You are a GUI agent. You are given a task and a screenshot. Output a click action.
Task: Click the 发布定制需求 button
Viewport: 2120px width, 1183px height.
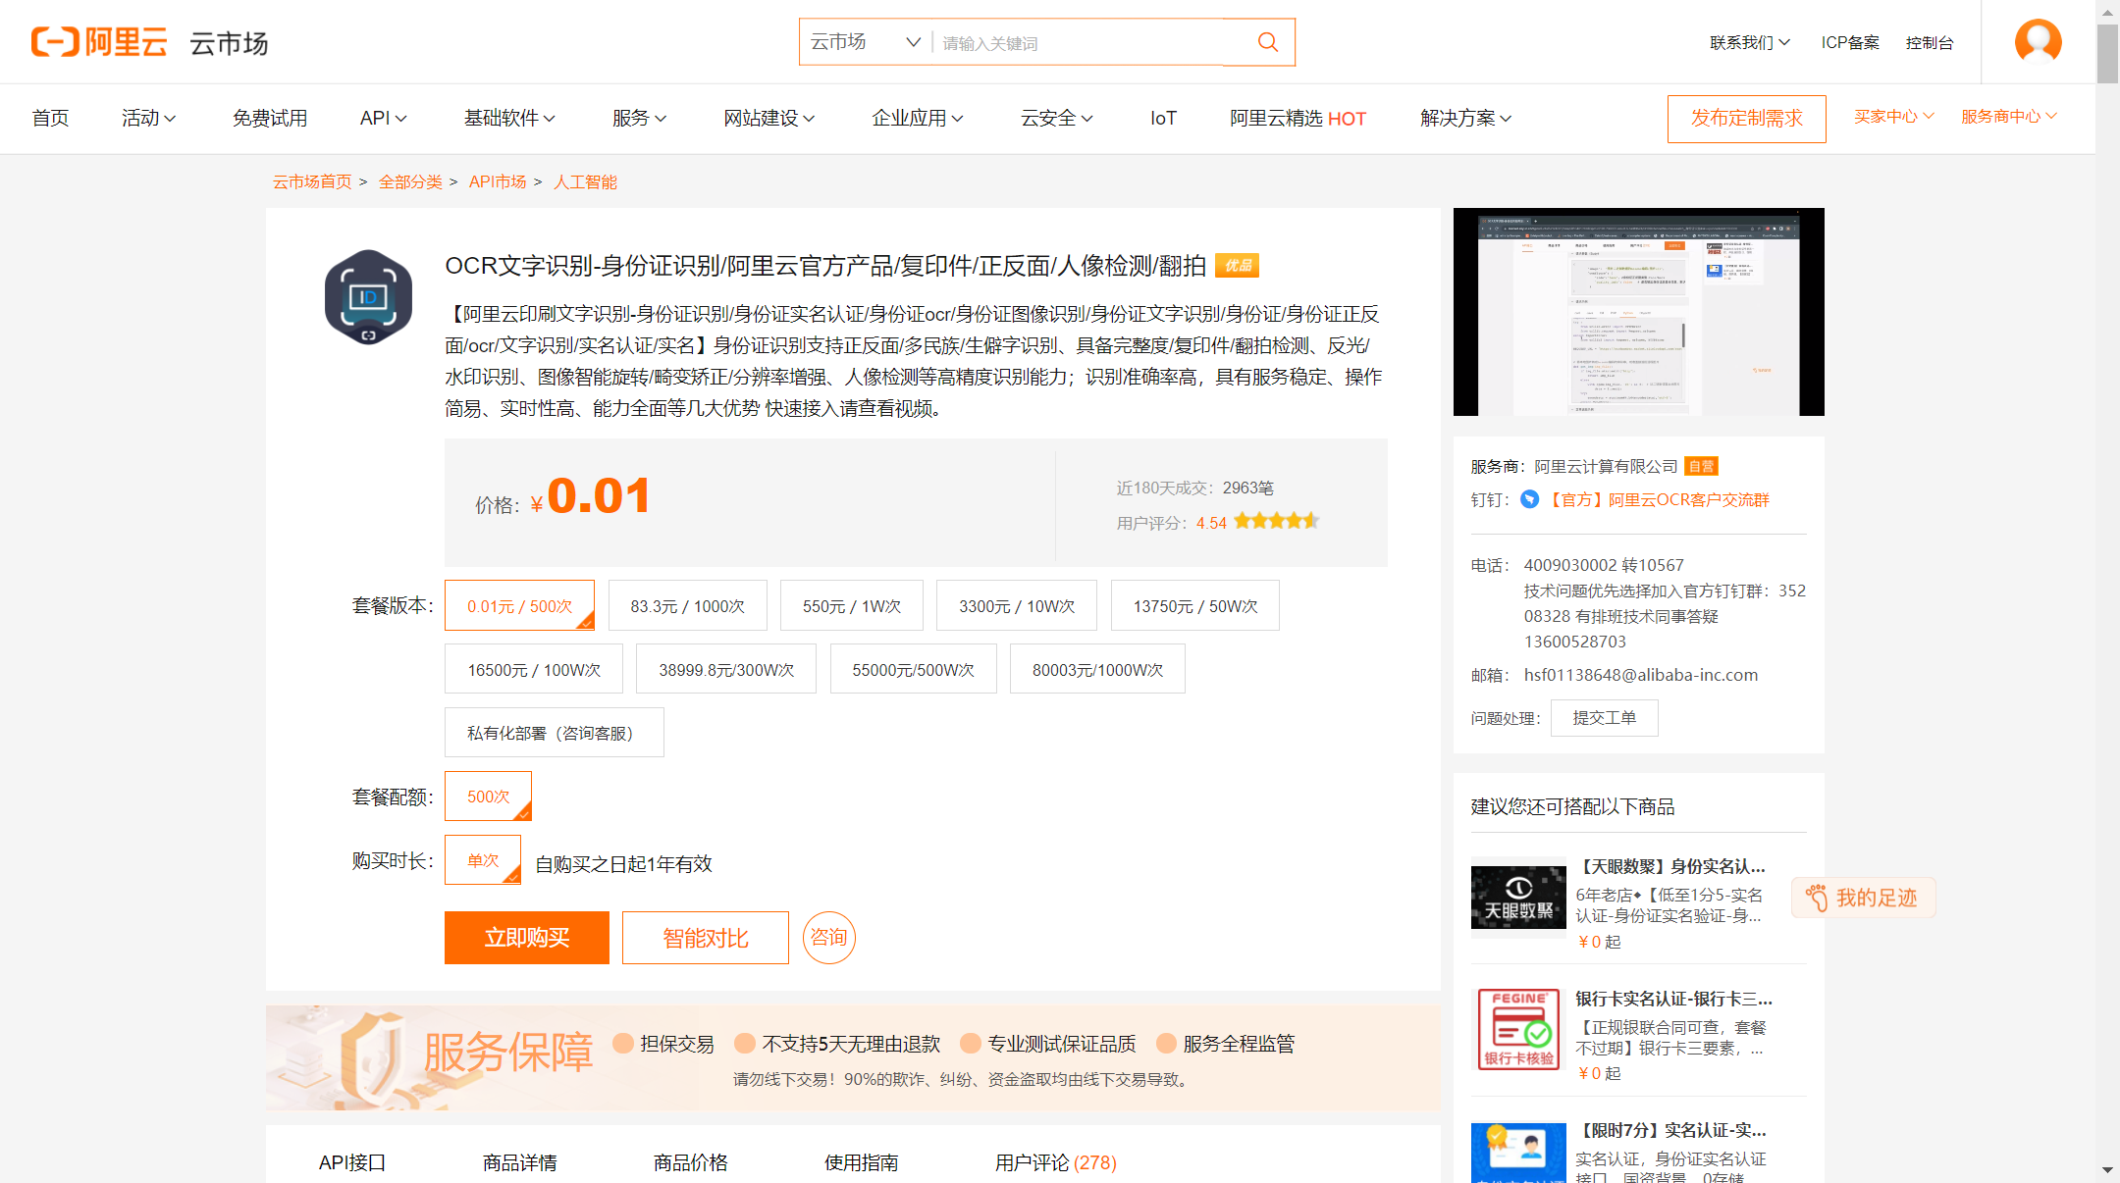click(x=1746, y=119)
